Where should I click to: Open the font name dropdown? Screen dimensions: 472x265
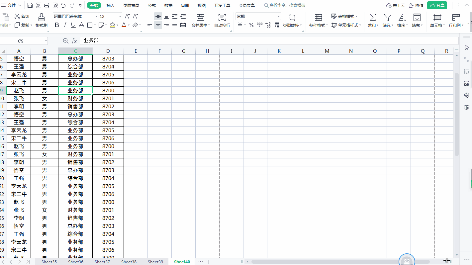point(97,17)
